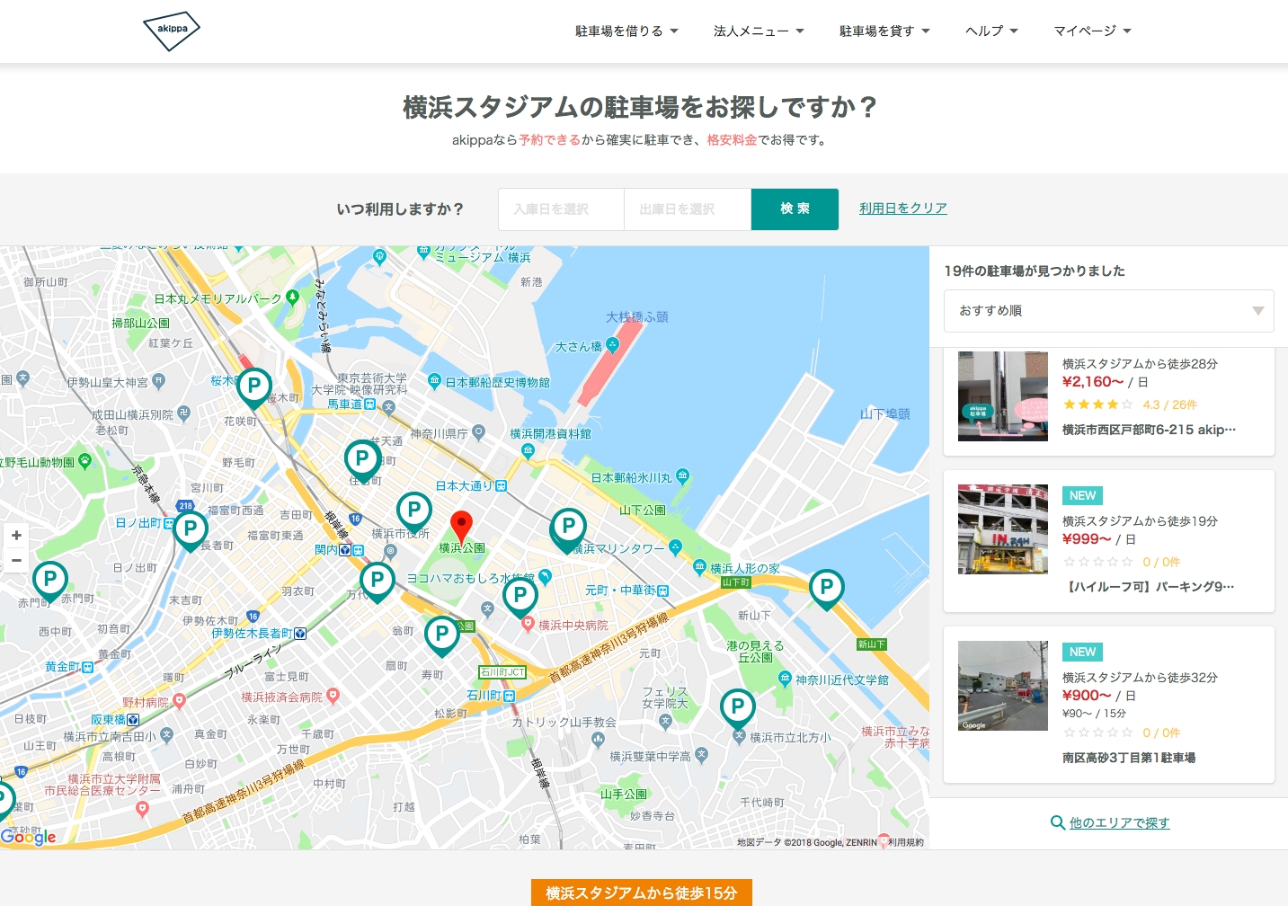The image size is (1288, 906).
Task: Click the ¥900〜 price text
Action: coord(1087,695)
